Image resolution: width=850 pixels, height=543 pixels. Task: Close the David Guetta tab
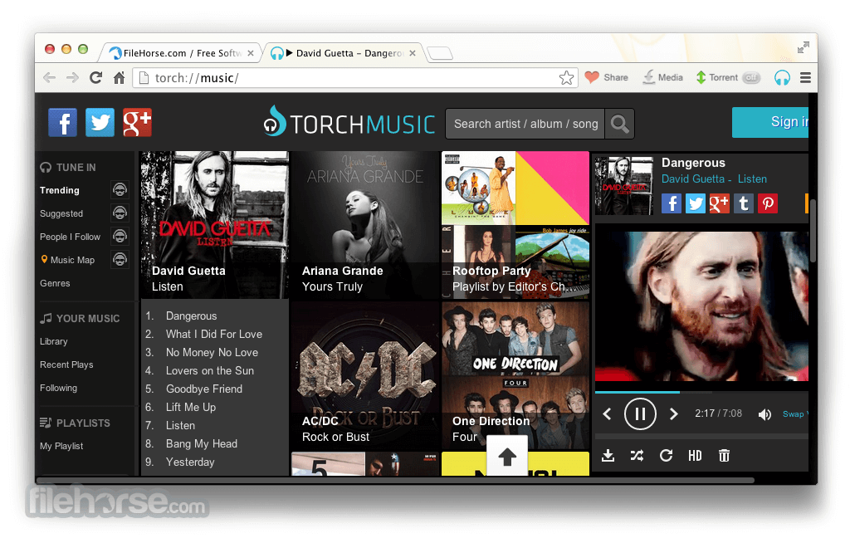pyautogui.click(x=413, y=53)
